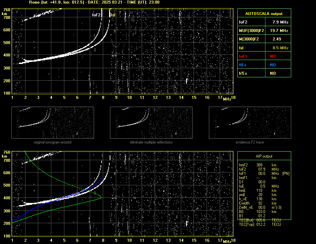
Task: Click the yellow fxI marker on top ionogram
Action: click(112, 15)
